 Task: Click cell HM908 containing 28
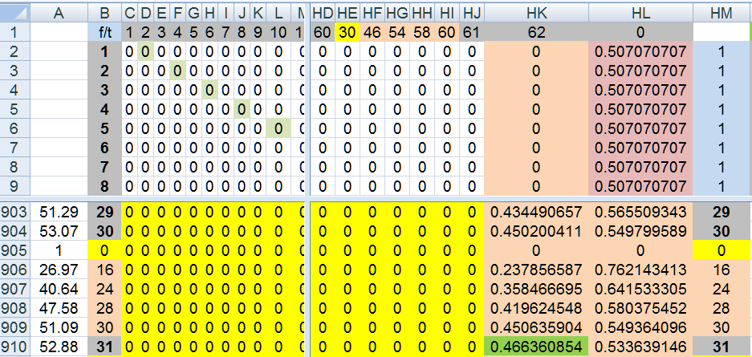point(722,307)
